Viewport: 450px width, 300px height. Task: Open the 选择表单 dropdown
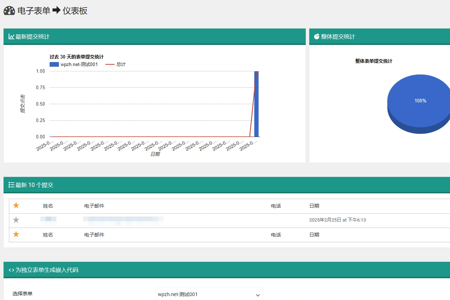209,293
